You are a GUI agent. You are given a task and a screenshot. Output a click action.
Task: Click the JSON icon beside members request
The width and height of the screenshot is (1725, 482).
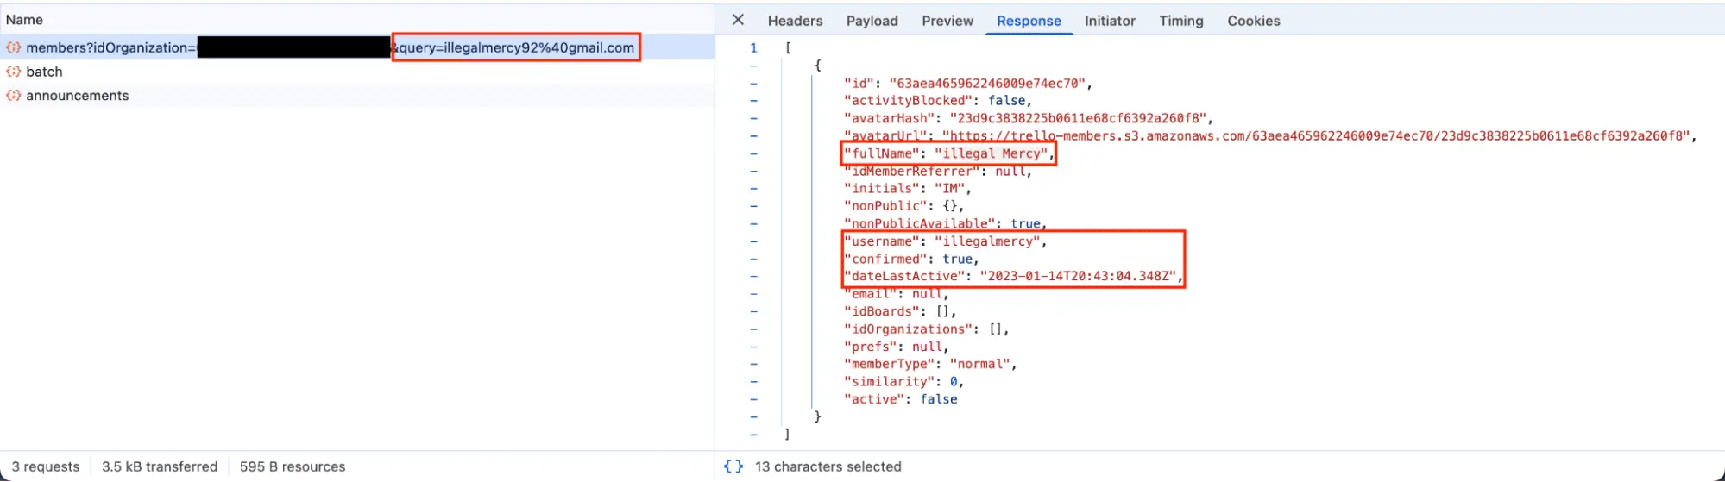13,47
